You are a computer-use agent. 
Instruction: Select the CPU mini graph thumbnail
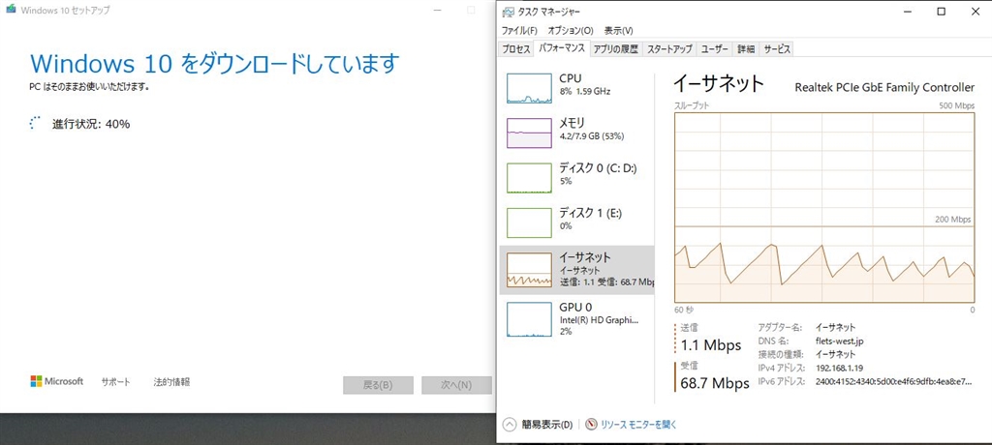530,88
